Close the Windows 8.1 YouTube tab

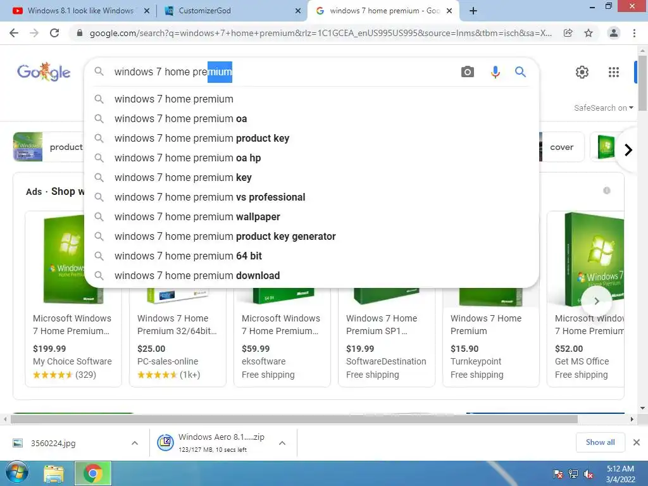coord(147,11)
